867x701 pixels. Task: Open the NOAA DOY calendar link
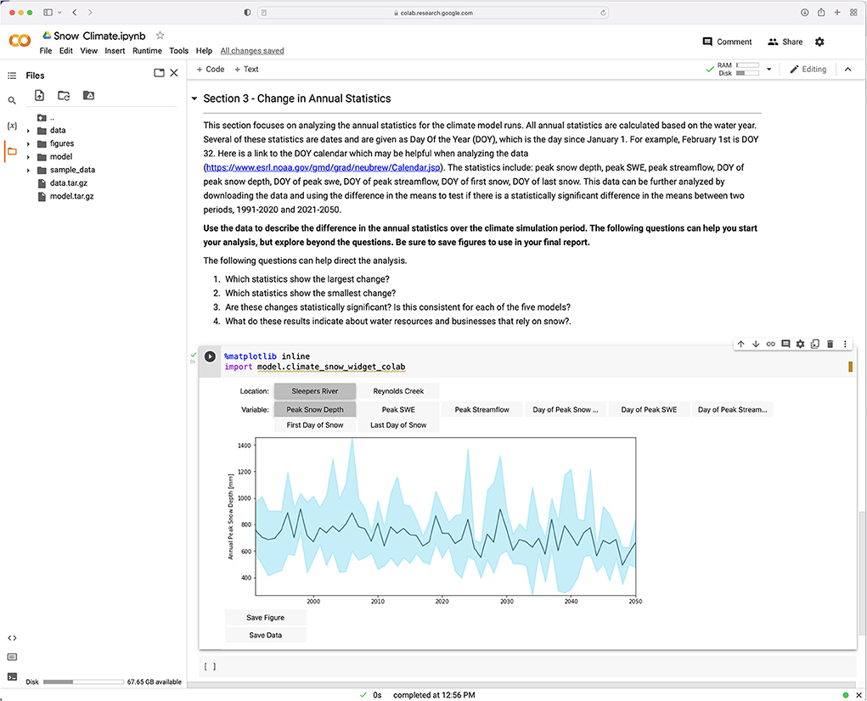pos(324,167)
